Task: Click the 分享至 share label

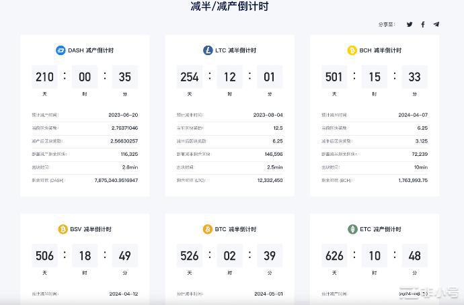Action: (x=387, y=25)
